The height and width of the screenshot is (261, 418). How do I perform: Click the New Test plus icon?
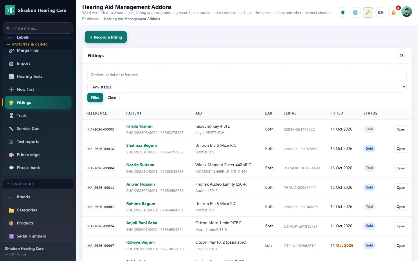click(11, 90)
